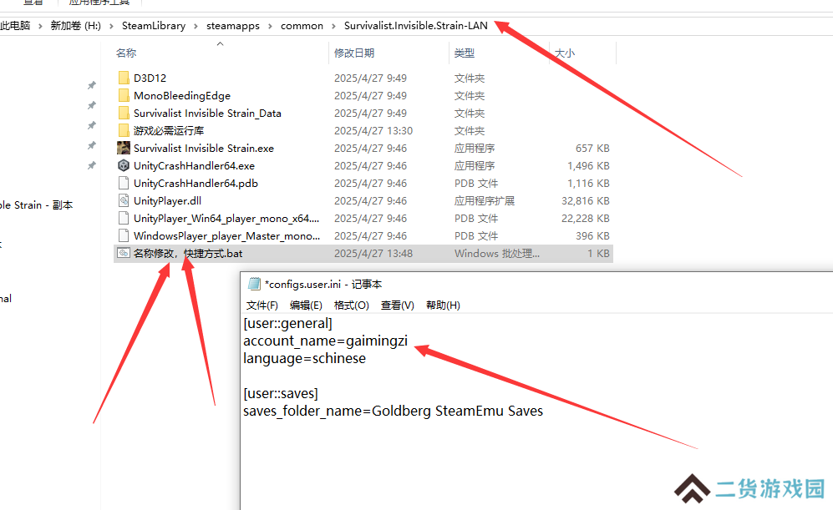Viewport: 833px width, 510px height.
Task: Expand the chevron after 新加卷 (H:)
Action: point(112,26)
